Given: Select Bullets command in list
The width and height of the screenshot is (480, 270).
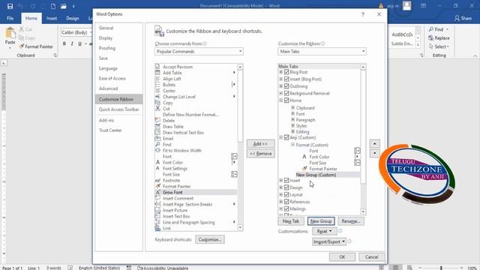Looking at the screenshot, I should (196, 85).
